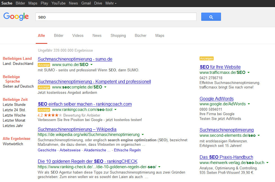Open the star rating for rankingcoach
Image resolution: width=275 pixels, height=182 pixels.
pos(53,115)
